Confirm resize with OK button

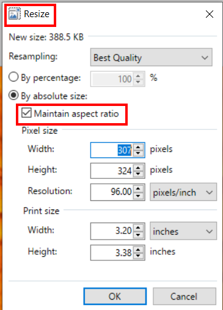115,297
